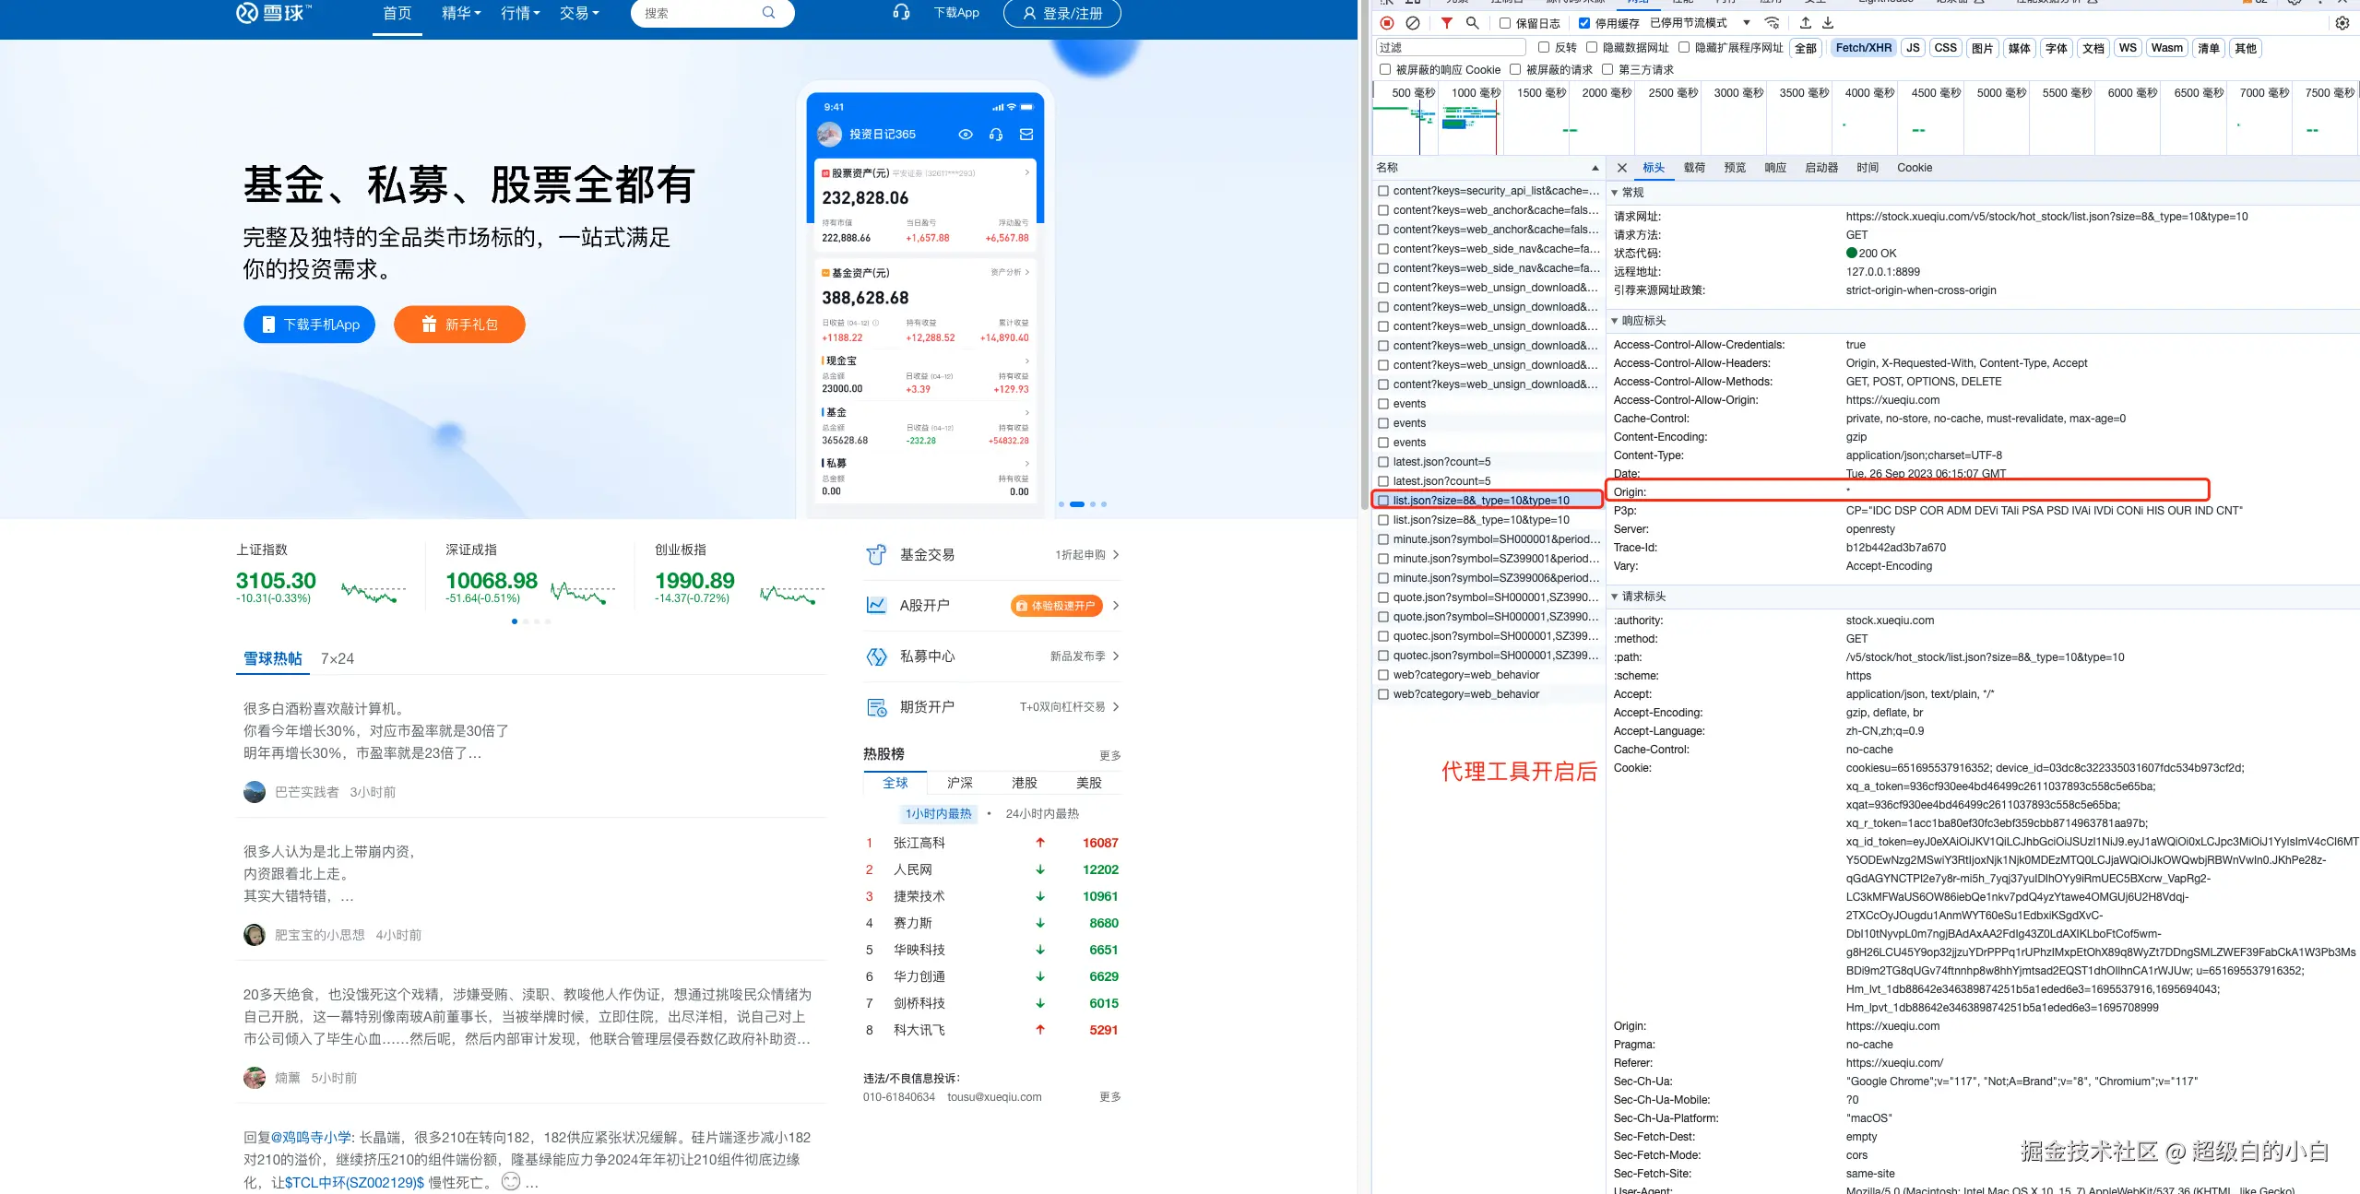The height and width of the screenshot is (1194, 2360).
Task: Click the import HAR upload icon
Action: click(1806, 23)
